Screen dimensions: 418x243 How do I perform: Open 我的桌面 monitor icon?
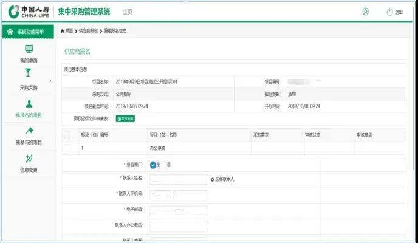click(x=29, y=49)
